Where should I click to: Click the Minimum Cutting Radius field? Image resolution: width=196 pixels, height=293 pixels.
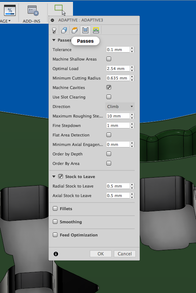point(118,78)
